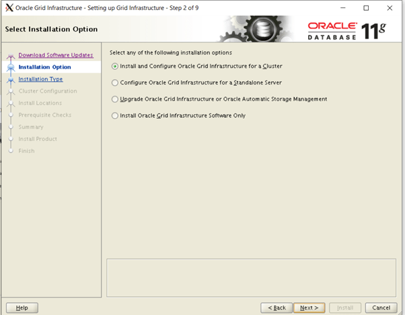Click the Installation Option step marker icon
Viewport: 405px width, 315px height.
(10, 67)
